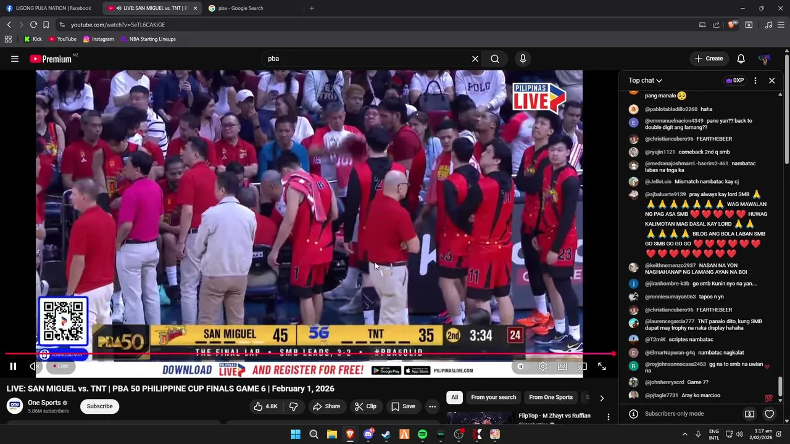The width and height of the screenshot is (790, 444).
Task: Open NBA Starting Lineups bookmark
Action: (148, 39)
